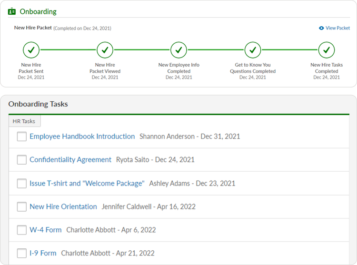357x265 pixels.
Task: Toggle the I-9 Form checkbox
Action: pos(21,253)
